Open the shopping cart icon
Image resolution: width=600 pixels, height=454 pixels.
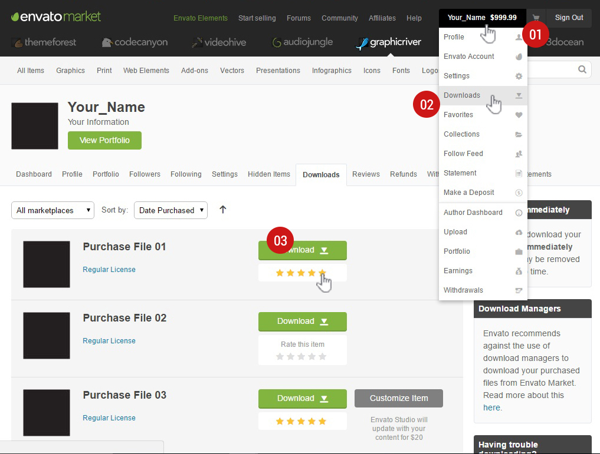coord(536,18)
